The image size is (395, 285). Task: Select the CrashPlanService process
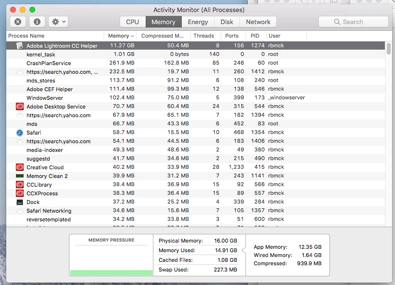[x=195, y=63]
